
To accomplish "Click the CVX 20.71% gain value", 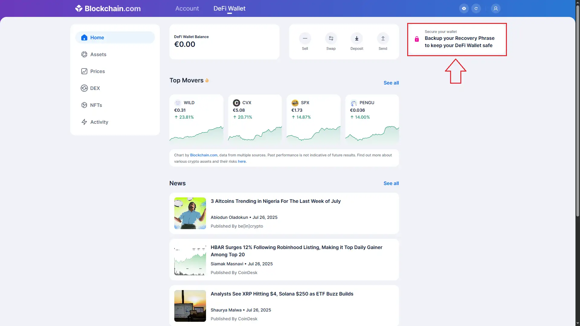I will 243,117.
